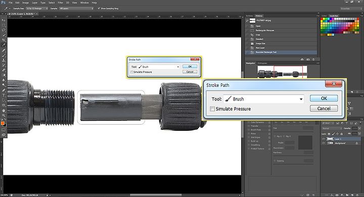The height and width of the screenshot is (197, 364).
Task: Switch to the Actions tab
Action: [x=250, y=16]
